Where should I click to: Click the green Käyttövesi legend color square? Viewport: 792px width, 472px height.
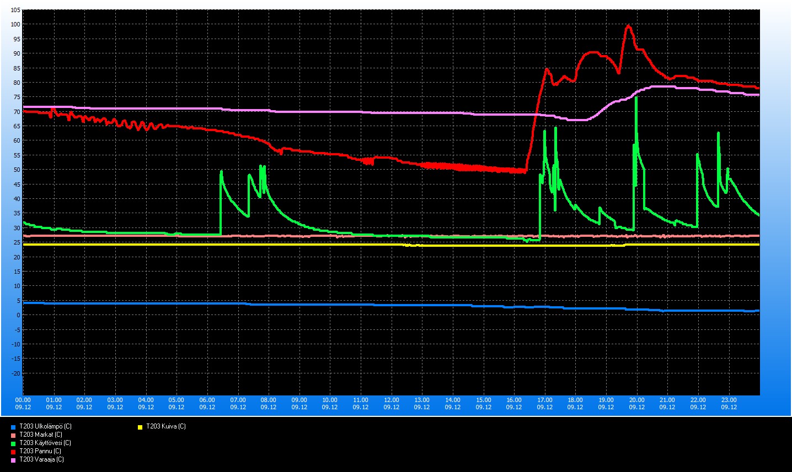(x=13, y=443)
